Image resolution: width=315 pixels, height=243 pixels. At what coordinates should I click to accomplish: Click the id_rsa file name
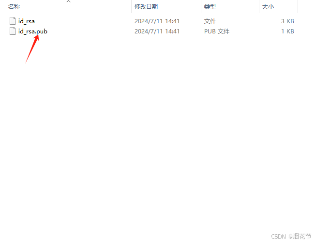[x=27, y=21]
